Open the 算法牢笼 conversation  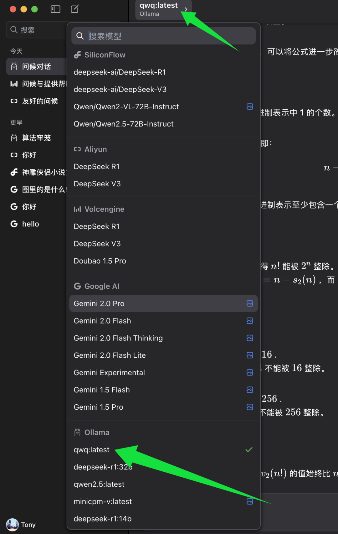[36, 138]
